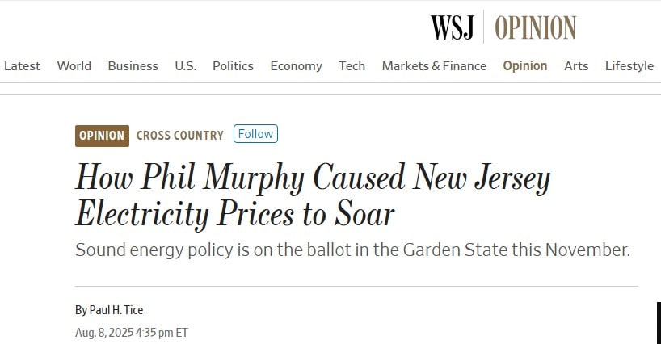
Task: Select the Business nav item
Action: pyautogui.click(x=133, y=66)
